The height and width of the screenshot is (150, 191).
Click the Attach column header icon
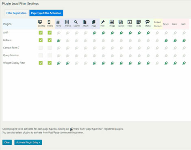point(85,22)
